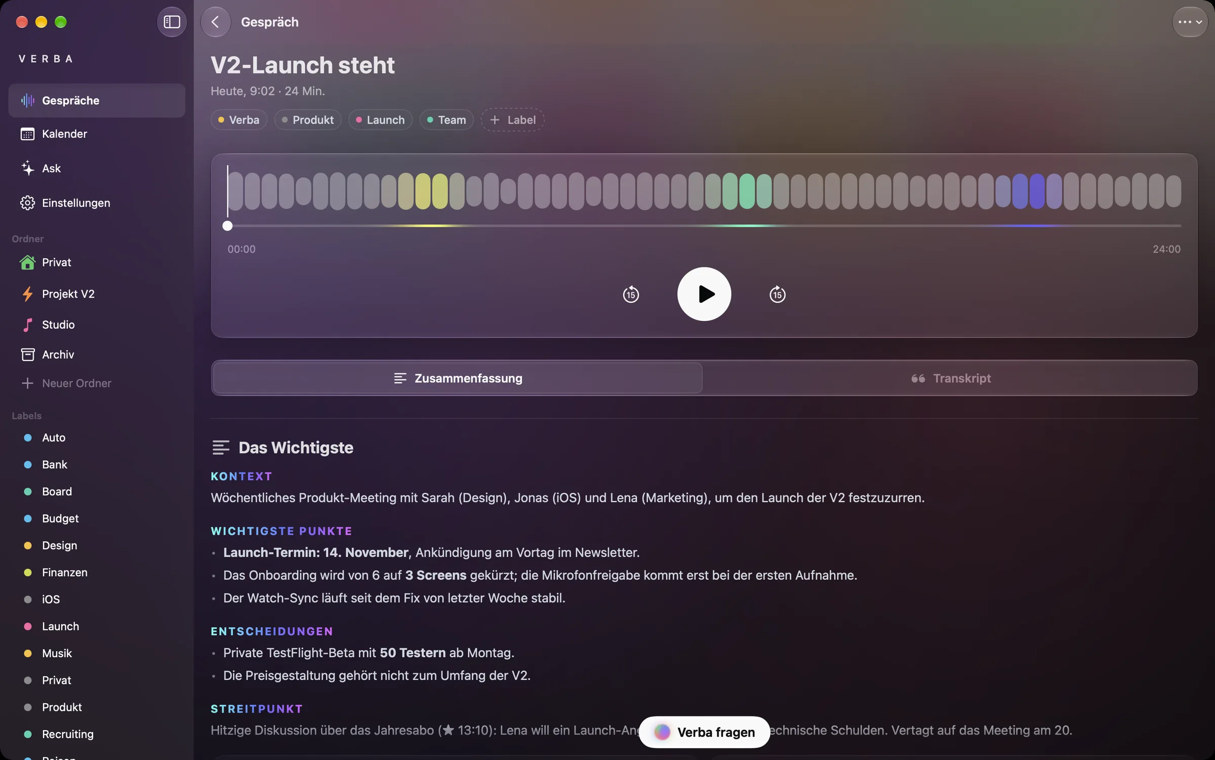Filter by the Finanzen label
1215x760 pixels.
click(x=97, y=572)
